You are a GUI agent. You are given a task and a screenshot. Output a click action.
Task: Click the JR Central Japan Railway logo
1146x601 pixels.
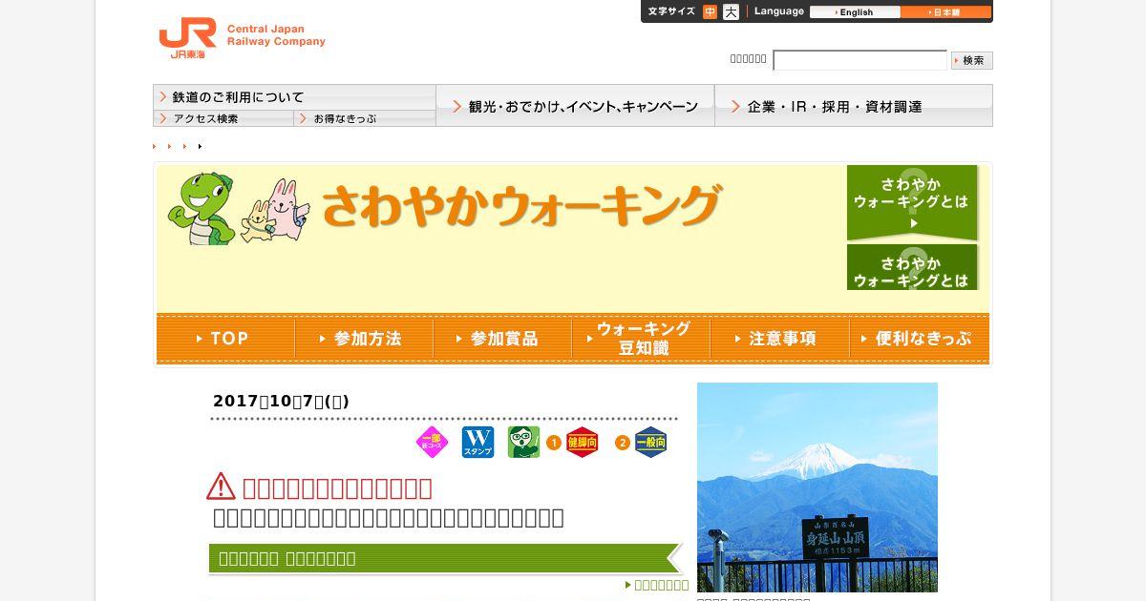coord(242,38)
